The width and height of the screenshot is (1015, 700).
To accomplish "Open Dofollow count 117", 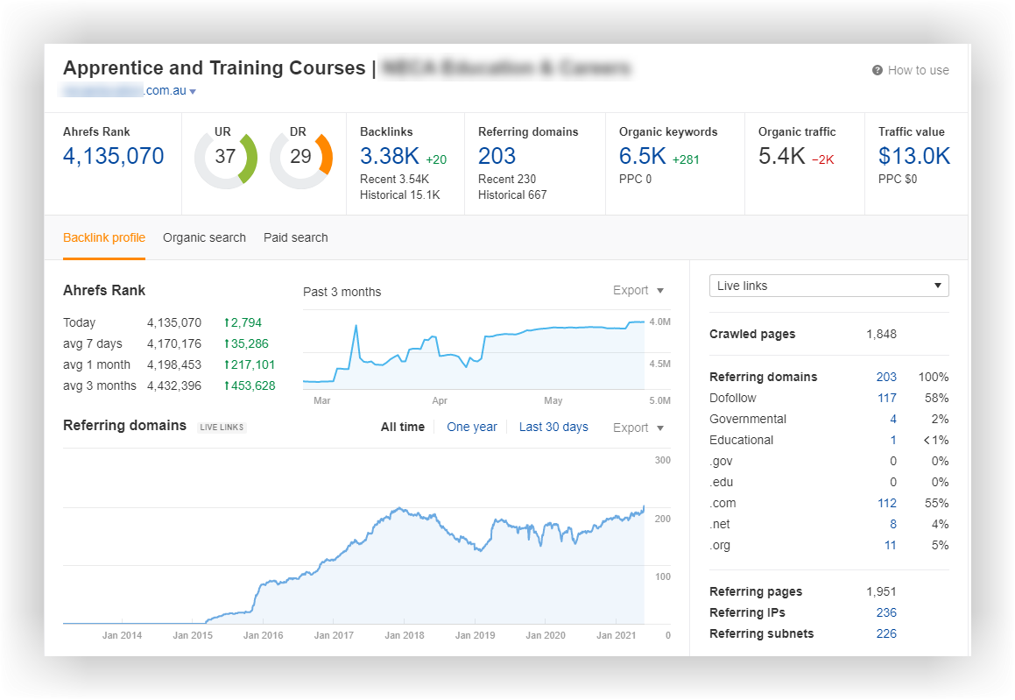I will [x=887, y=398].
